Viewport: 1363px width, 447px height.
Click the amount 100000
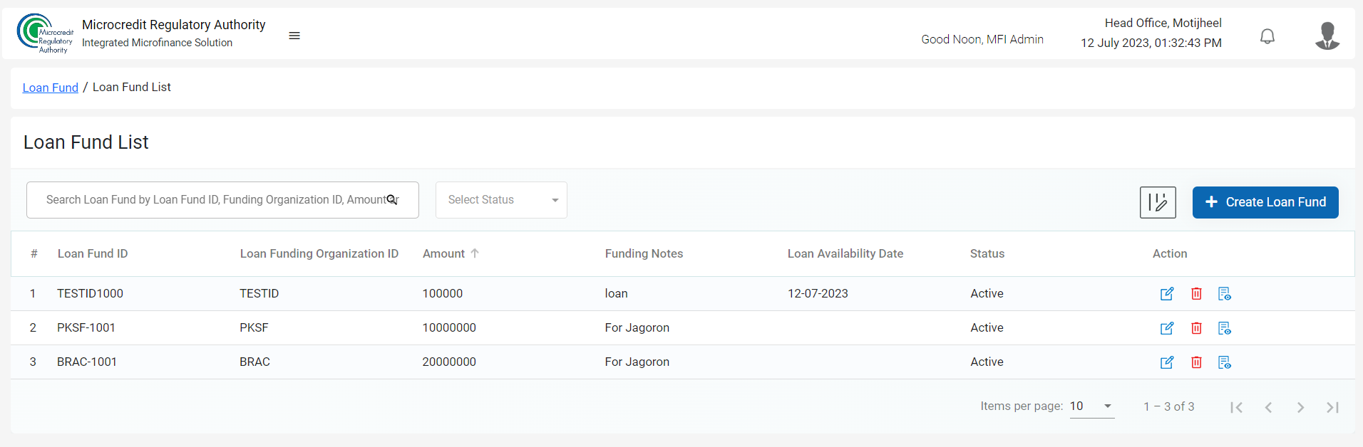442,293
